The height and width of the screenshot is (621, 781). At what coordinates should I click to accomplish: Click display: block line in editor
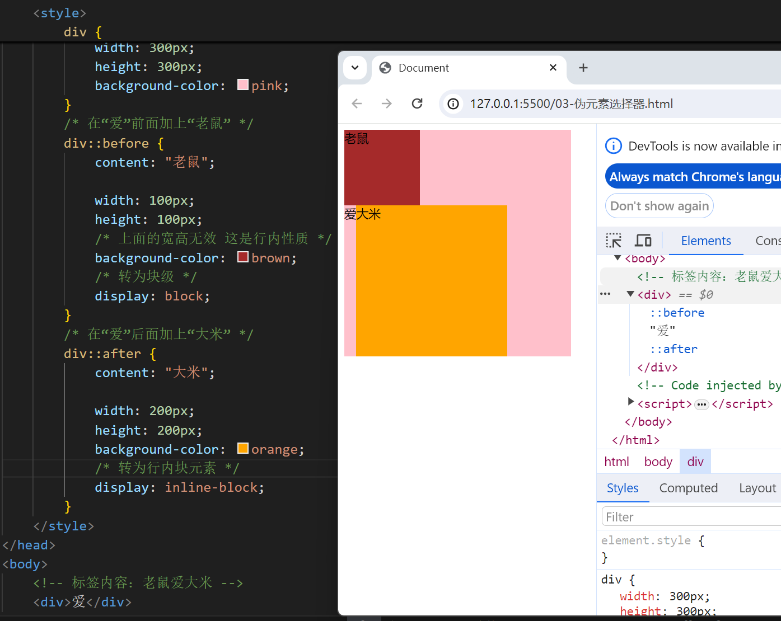click(x=152, y=296)
